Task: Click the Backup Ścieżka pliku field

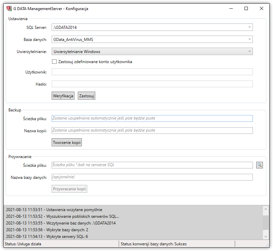Action: 152,118
